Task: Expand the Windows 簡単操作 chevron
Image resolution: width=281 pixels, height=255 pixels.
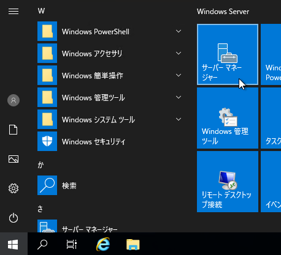Action: point(179,75)
